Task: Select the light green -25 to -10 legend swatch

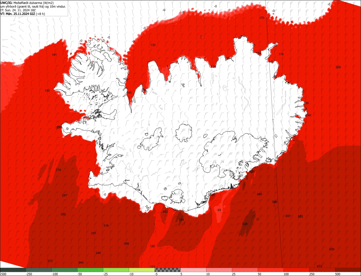Action: click(116, 270)
